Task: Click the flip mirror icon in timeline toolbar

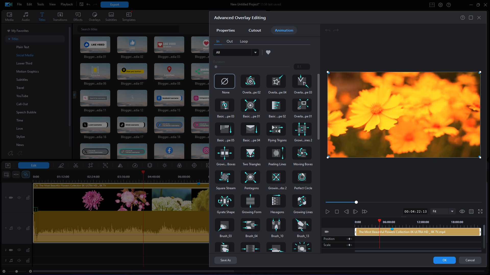Action: [x=120, y=166]
